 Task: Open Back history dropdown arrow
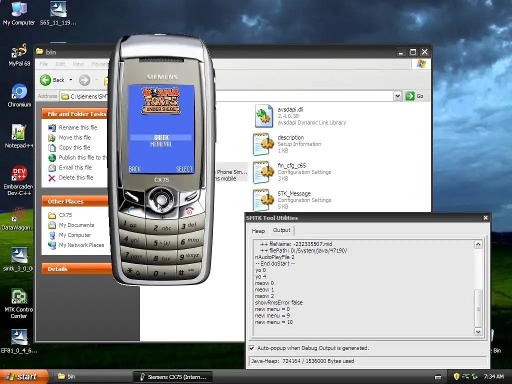[x=70, y=80]
